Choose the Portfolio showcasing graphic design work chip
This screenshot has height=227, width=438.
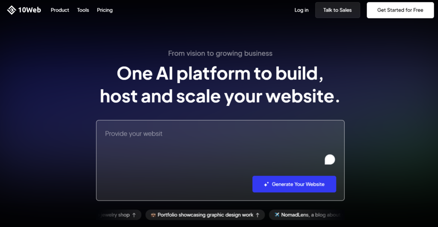205,215
